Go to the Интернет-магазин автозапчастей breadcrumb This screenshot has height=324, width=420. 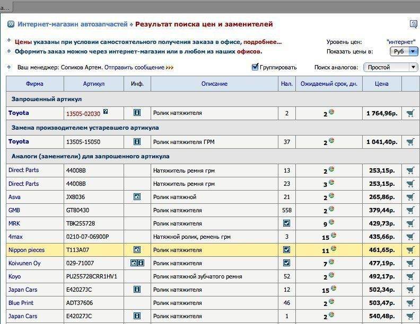(x=73, y=24)
